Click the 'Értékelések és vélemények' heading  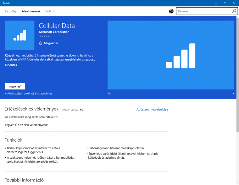(x=31, y=109)
